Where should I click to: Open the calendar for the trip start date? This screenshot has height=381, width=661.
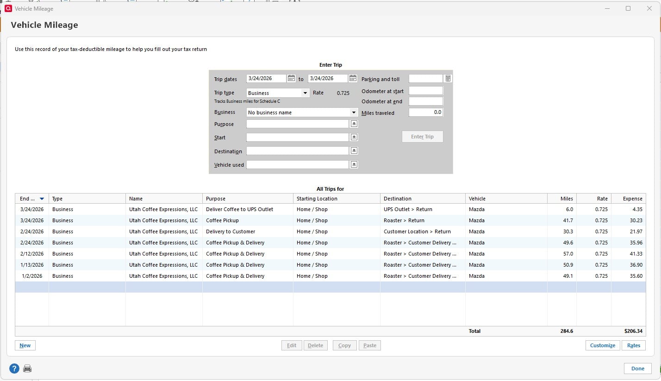[x=291, y=78]
